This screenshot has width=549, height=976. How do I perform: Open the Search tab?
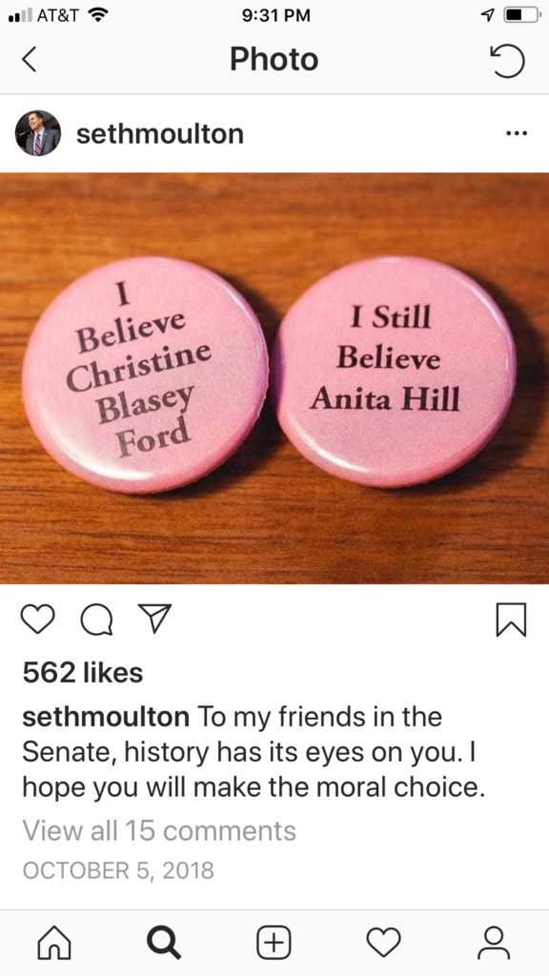tap(164, 943)
